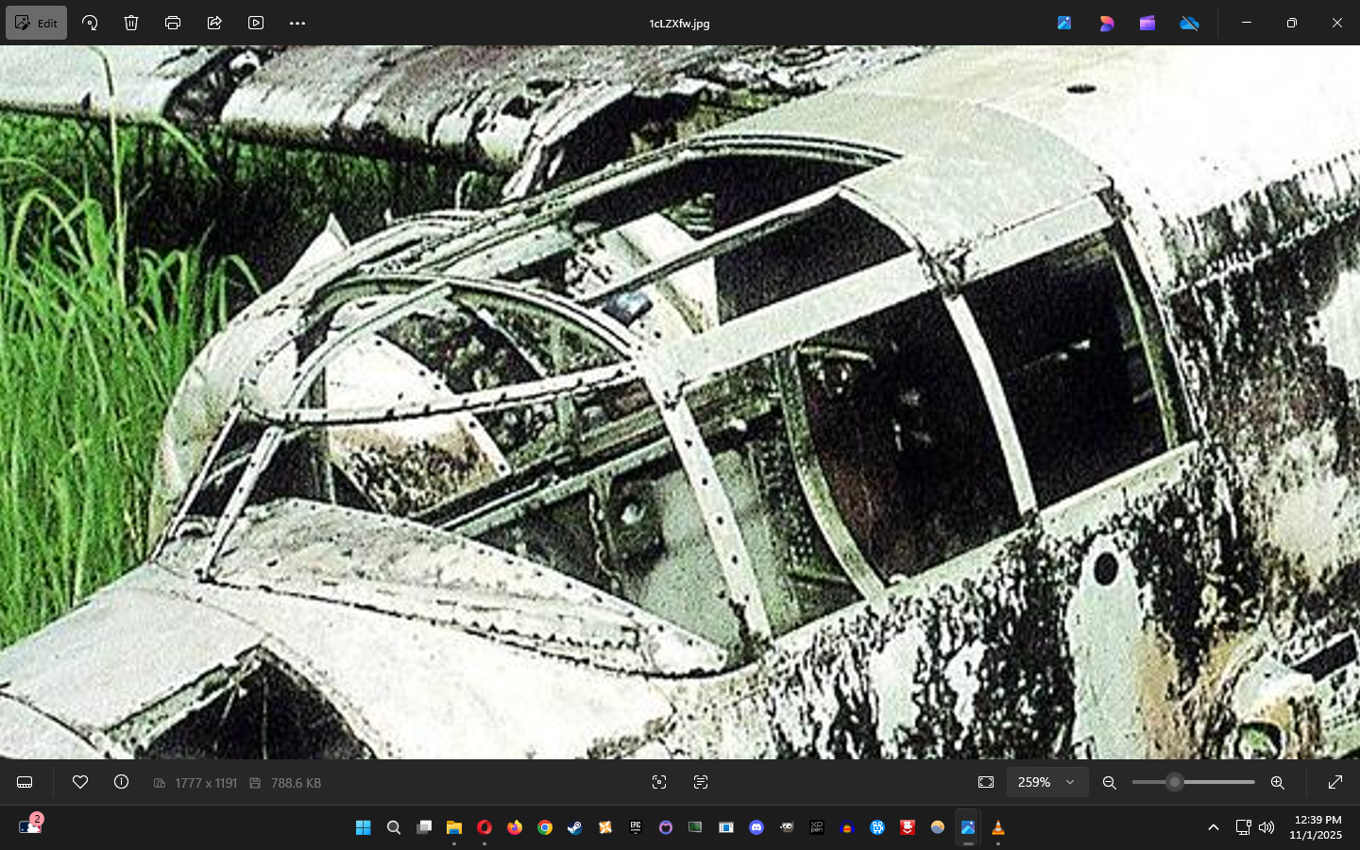Click the 788.6 KB file size text
The image size is (1360, 850).
pyautogui.click(x=296, y=783)
